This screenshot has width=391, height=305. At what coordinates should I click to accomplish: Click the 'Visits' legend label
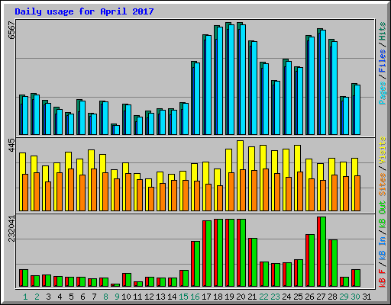coord(383,150)
